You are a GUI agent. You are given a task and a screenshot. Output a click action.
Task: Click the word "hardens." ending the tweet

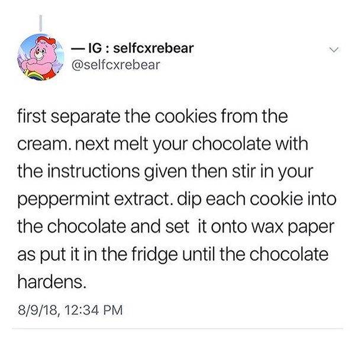pyautogui.click(x=52, y=282)
